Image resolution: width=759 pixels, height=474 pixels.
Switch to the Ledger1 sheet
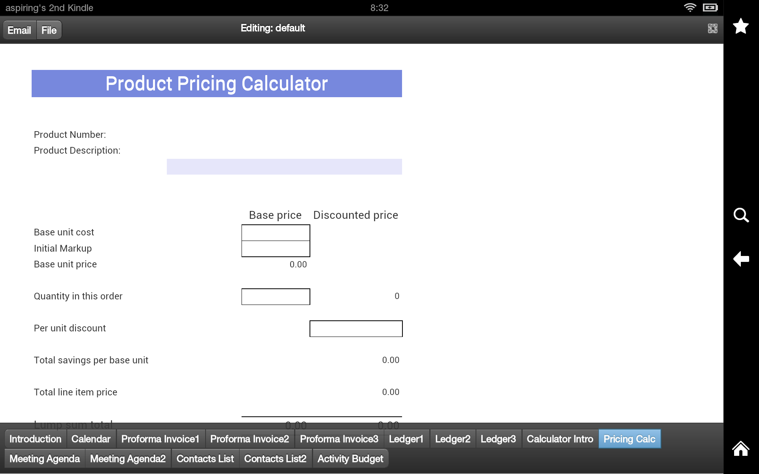[x=406, y=439]
